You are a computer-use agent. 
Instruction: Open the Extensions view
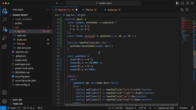[x=5, y=47]
